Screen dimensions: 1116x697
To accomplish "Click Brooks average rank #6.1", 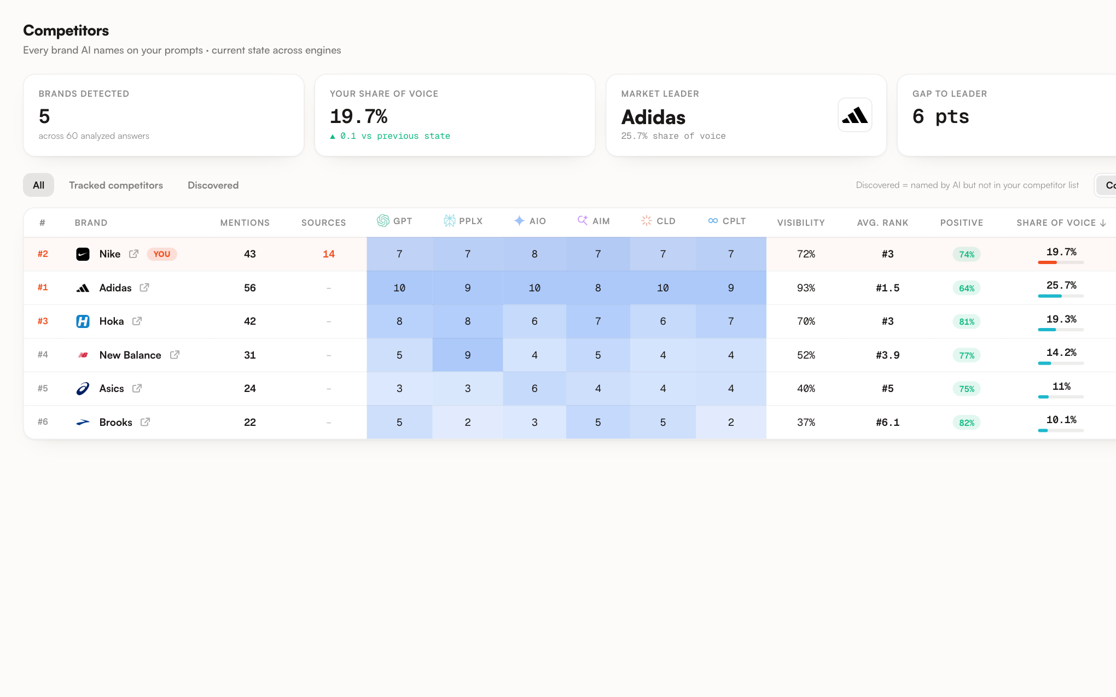I will [x=887, y=422].
